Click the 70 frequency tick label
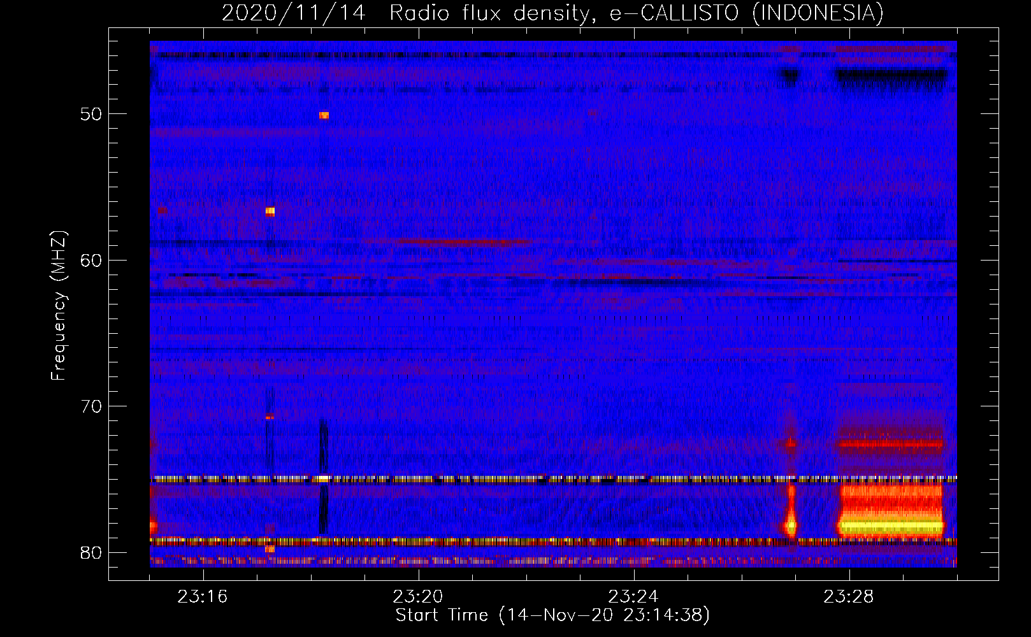Viewport: 1031px width, 637px height. [91, 406]
